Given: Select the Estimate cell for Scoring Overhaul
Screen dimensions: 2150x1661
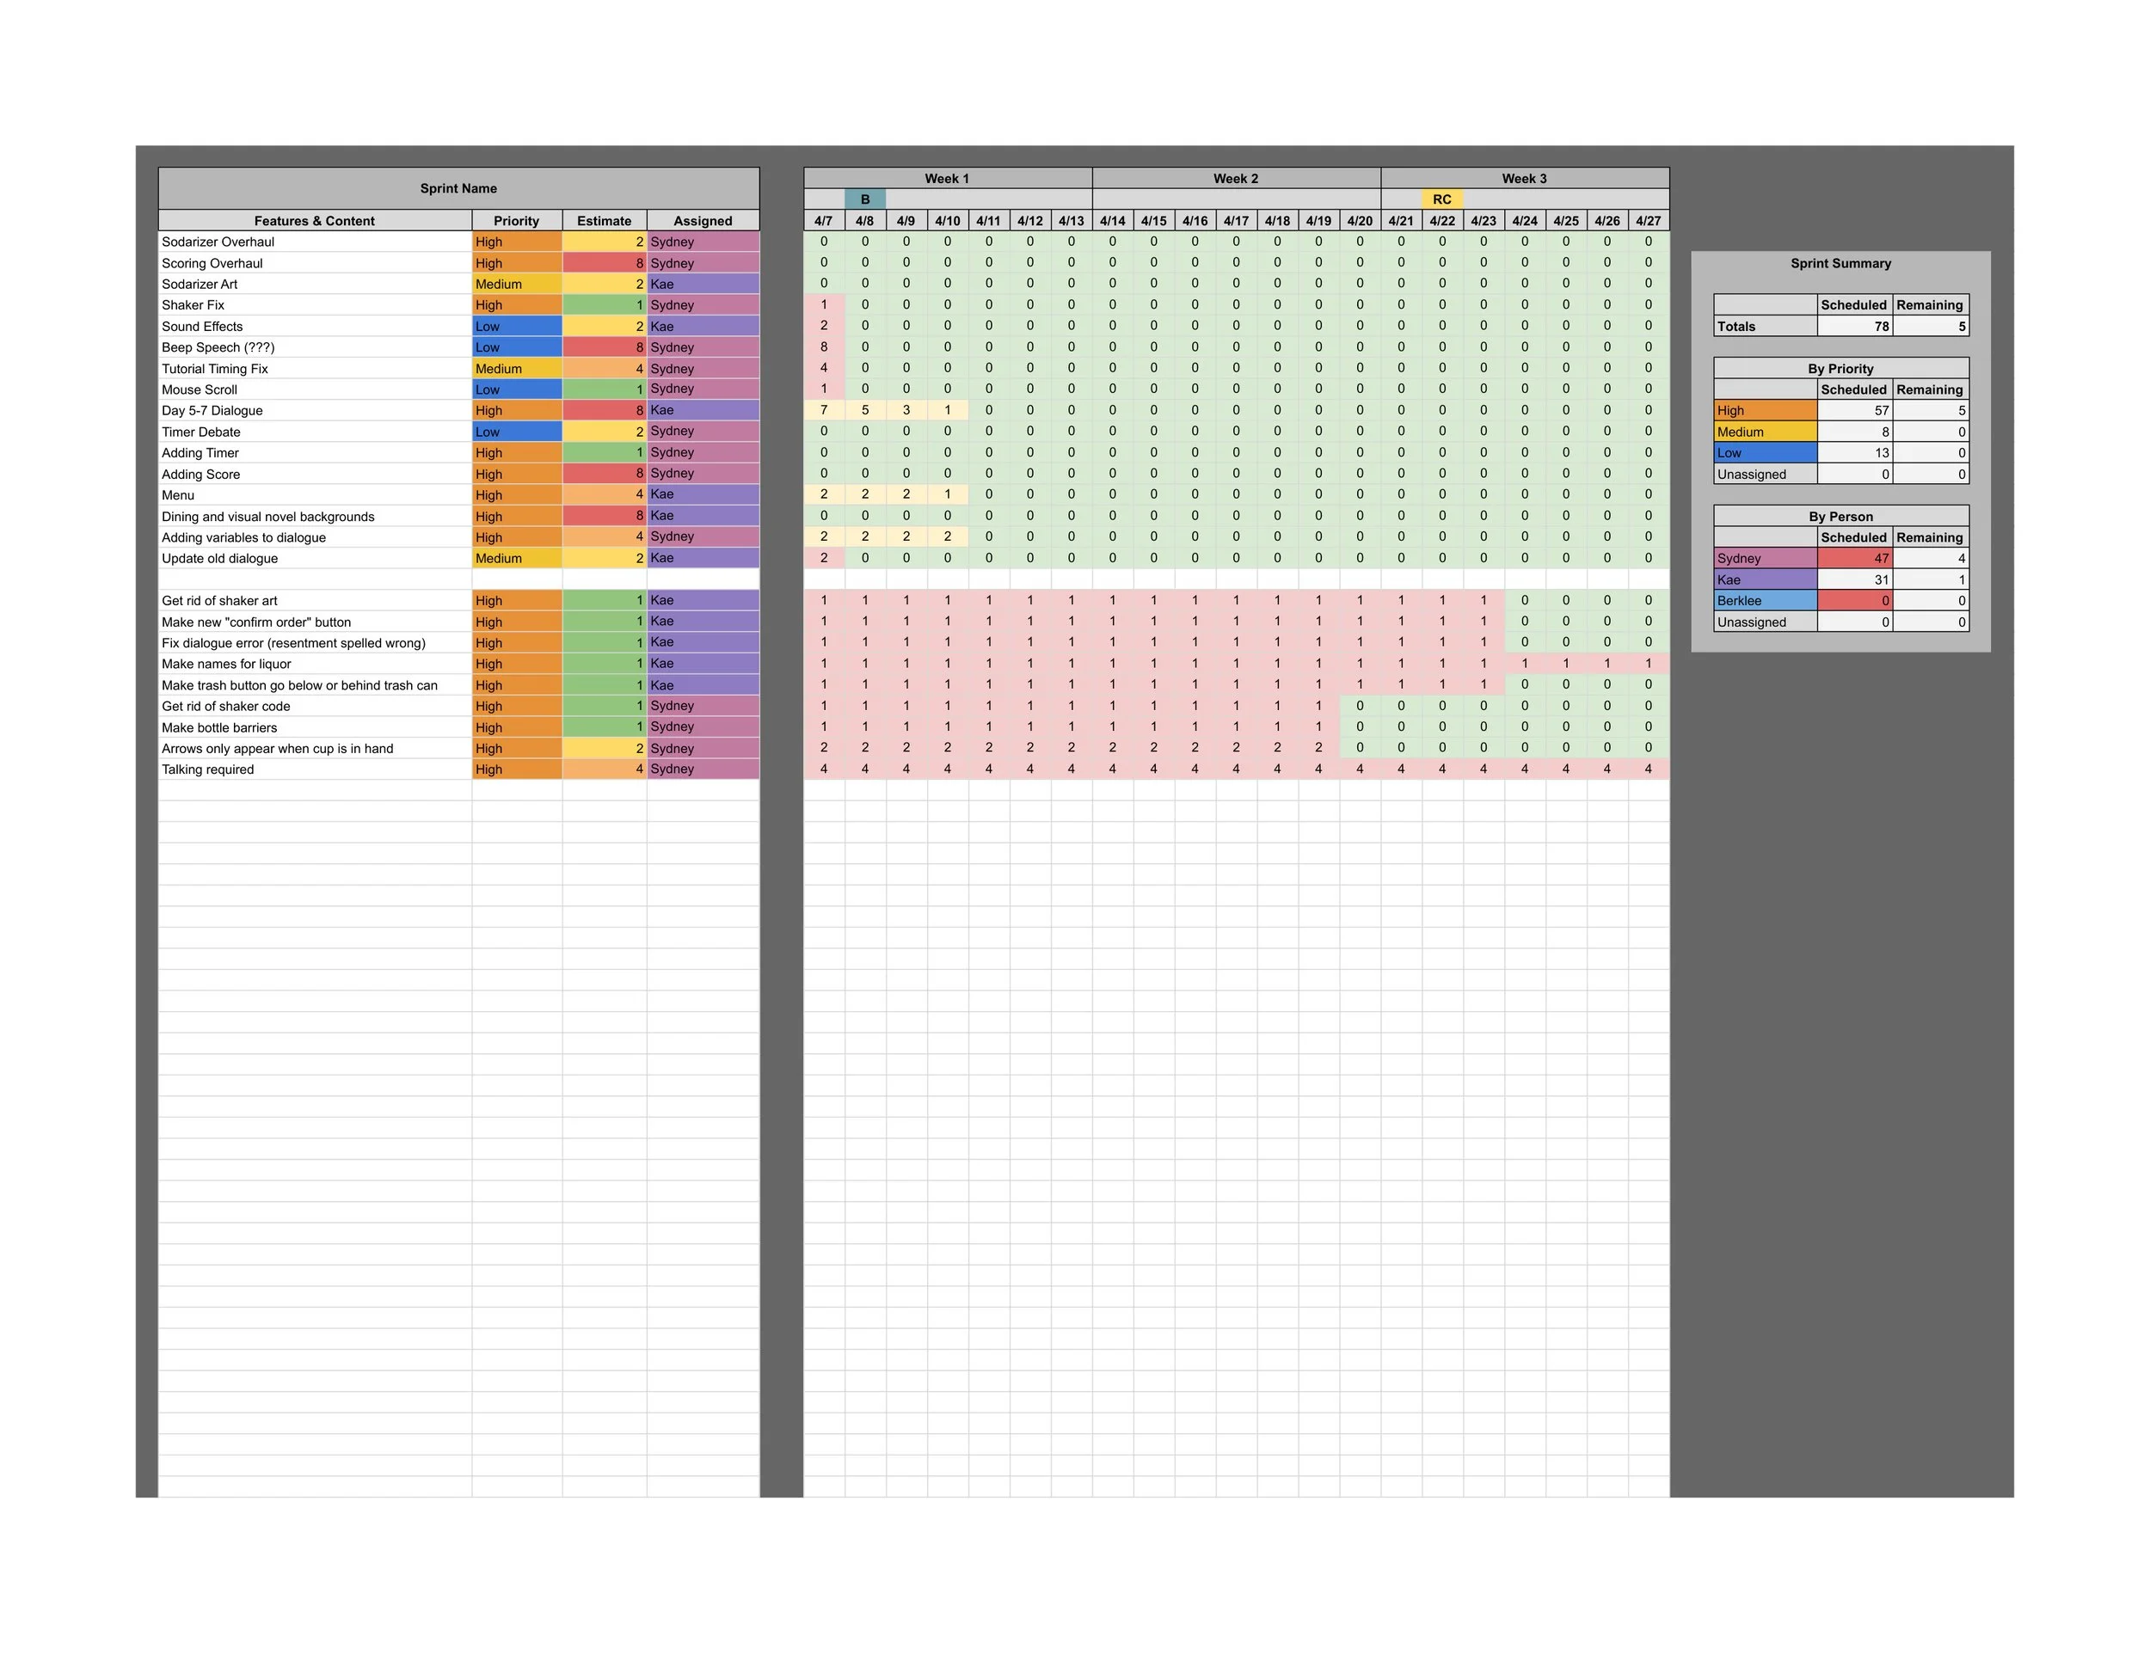Looking at the screenshot, I should tap(604, 263).
